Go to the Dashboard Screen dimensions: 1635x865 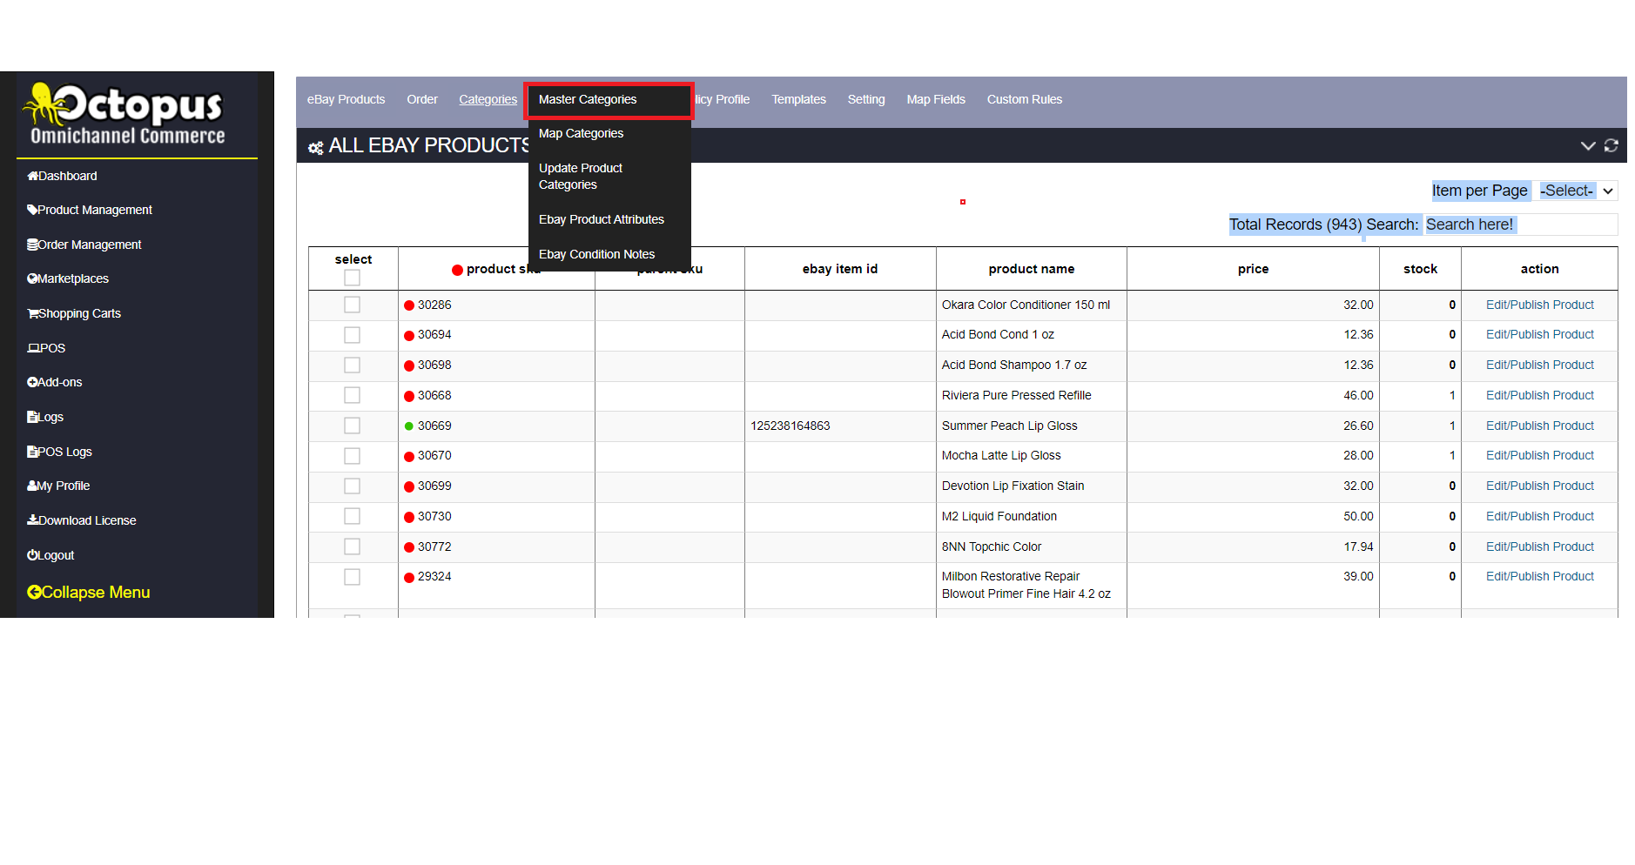[62, 176]
